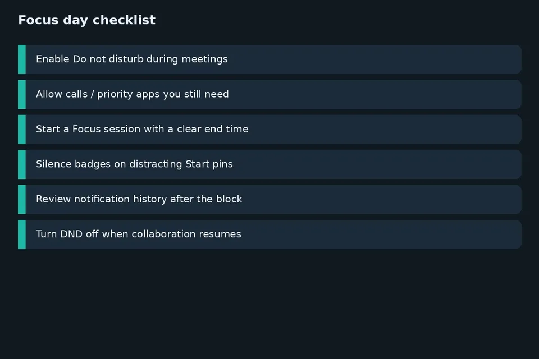The width and height of the screenshot is (539, 359).
Task: Click the words 'clear end time'
Action: pyautogui.click(x=213, y=129)
